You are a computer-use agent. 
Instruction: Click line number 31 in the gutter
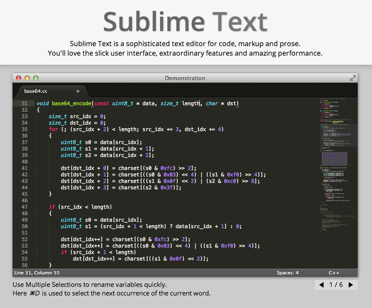[25, 103]
